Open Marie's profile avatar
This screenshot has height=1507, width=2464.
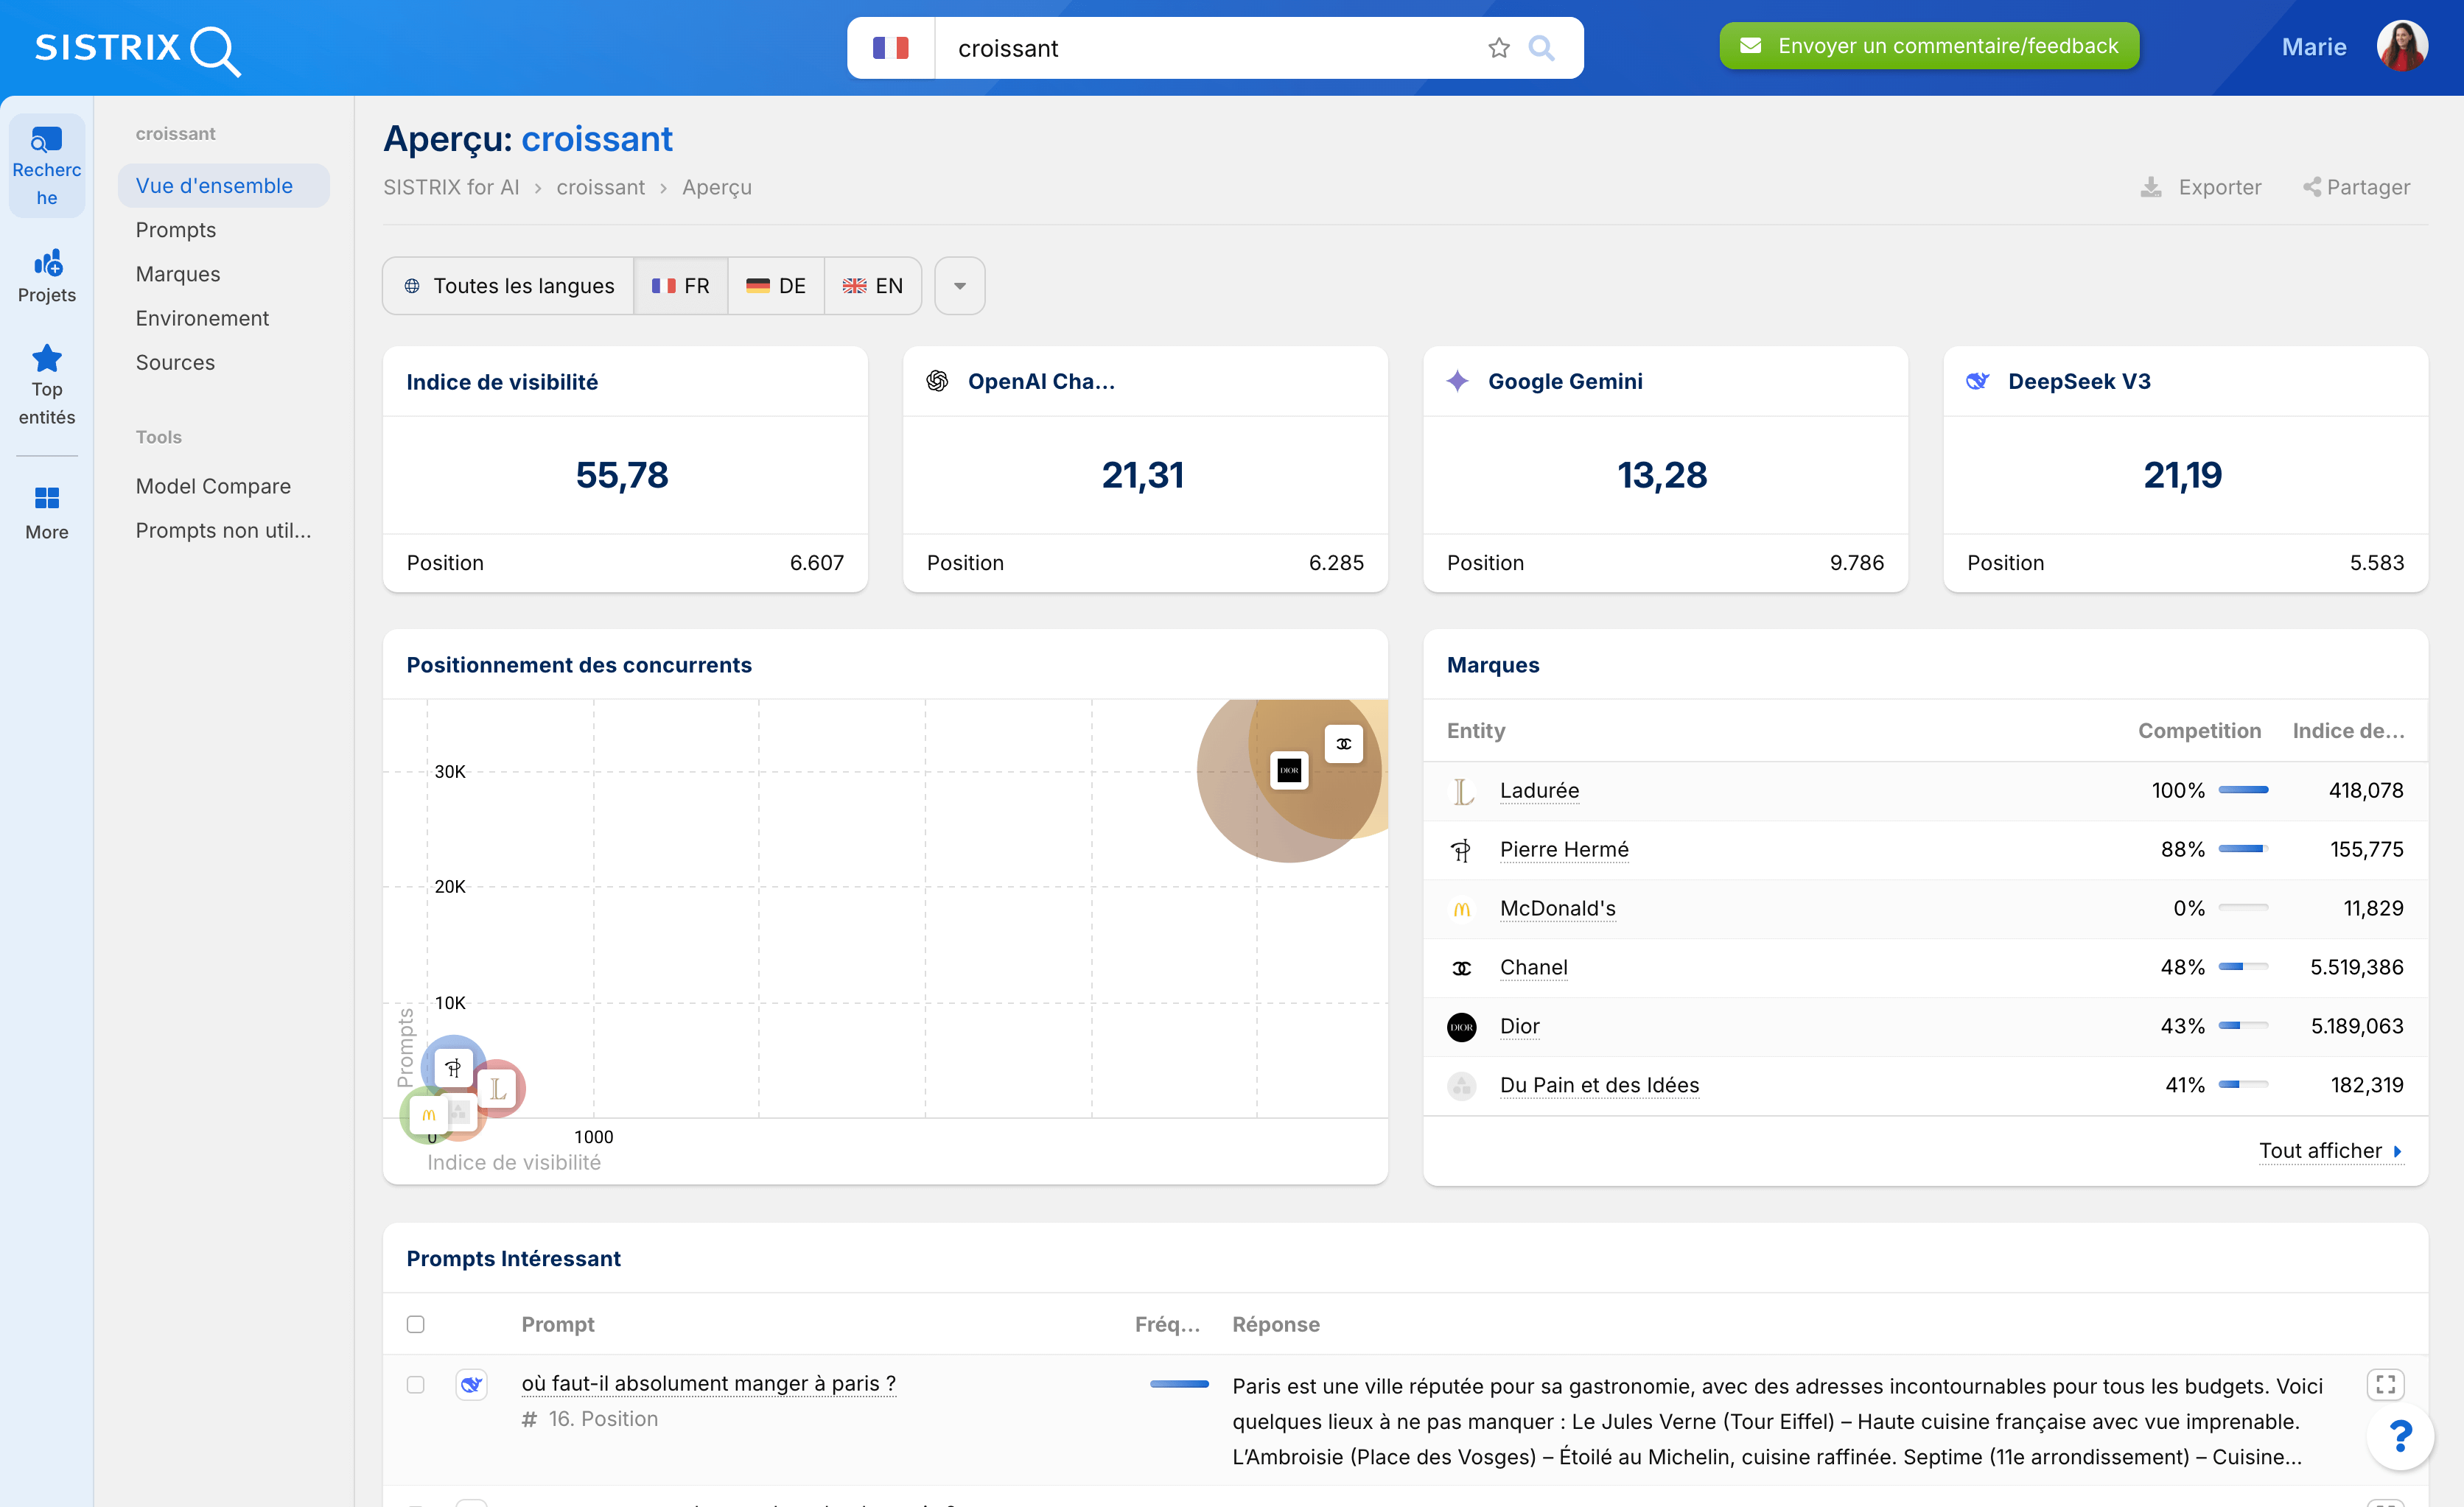[x=2402, y=47]
